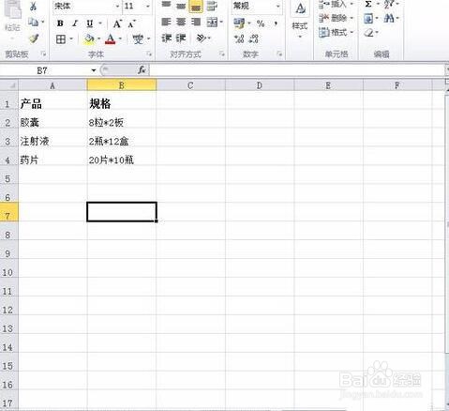Open the font size 11 dropdown
Image resolution: width=449 pixels, height=411 pixels.
coord(148,6)
